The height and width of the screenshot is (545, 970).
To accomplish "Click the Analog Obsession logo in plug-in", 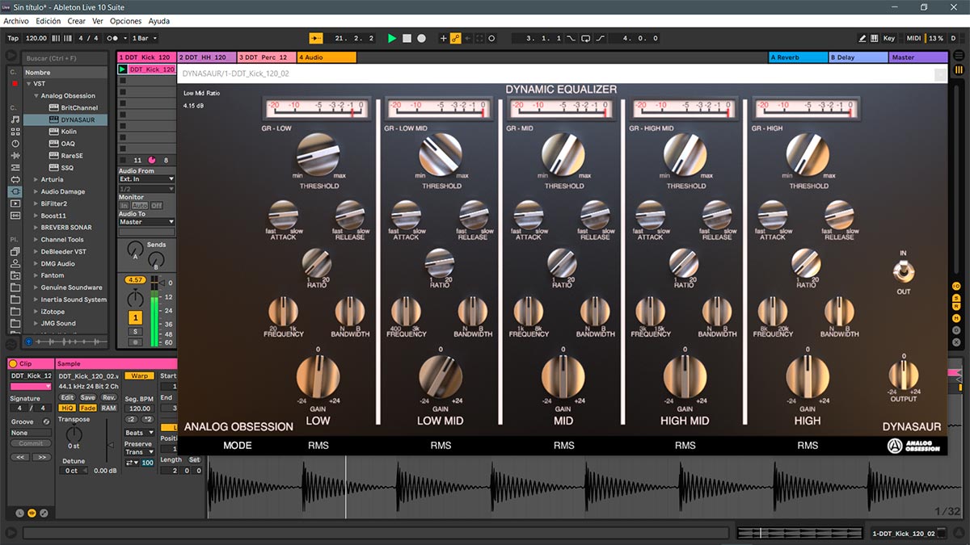I will pos(913,446).
